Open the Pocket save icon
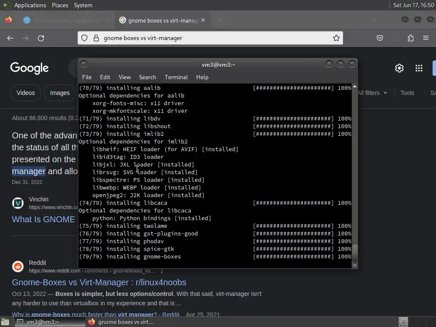 [379, 38]
